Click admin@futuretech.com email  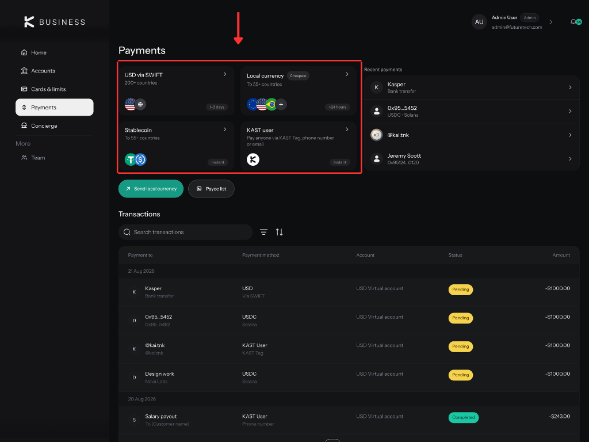click(x=517, y=27)
